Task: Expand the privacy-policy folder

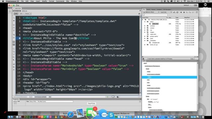Action: [x=145, y=36]
